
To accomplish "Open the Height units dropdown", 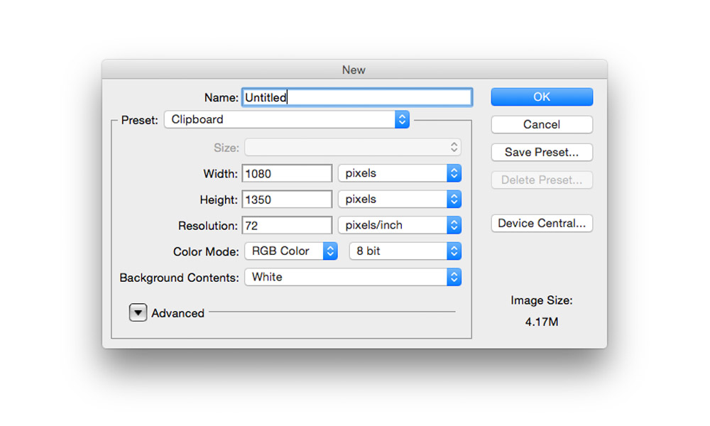I will [x=399, y=200].
